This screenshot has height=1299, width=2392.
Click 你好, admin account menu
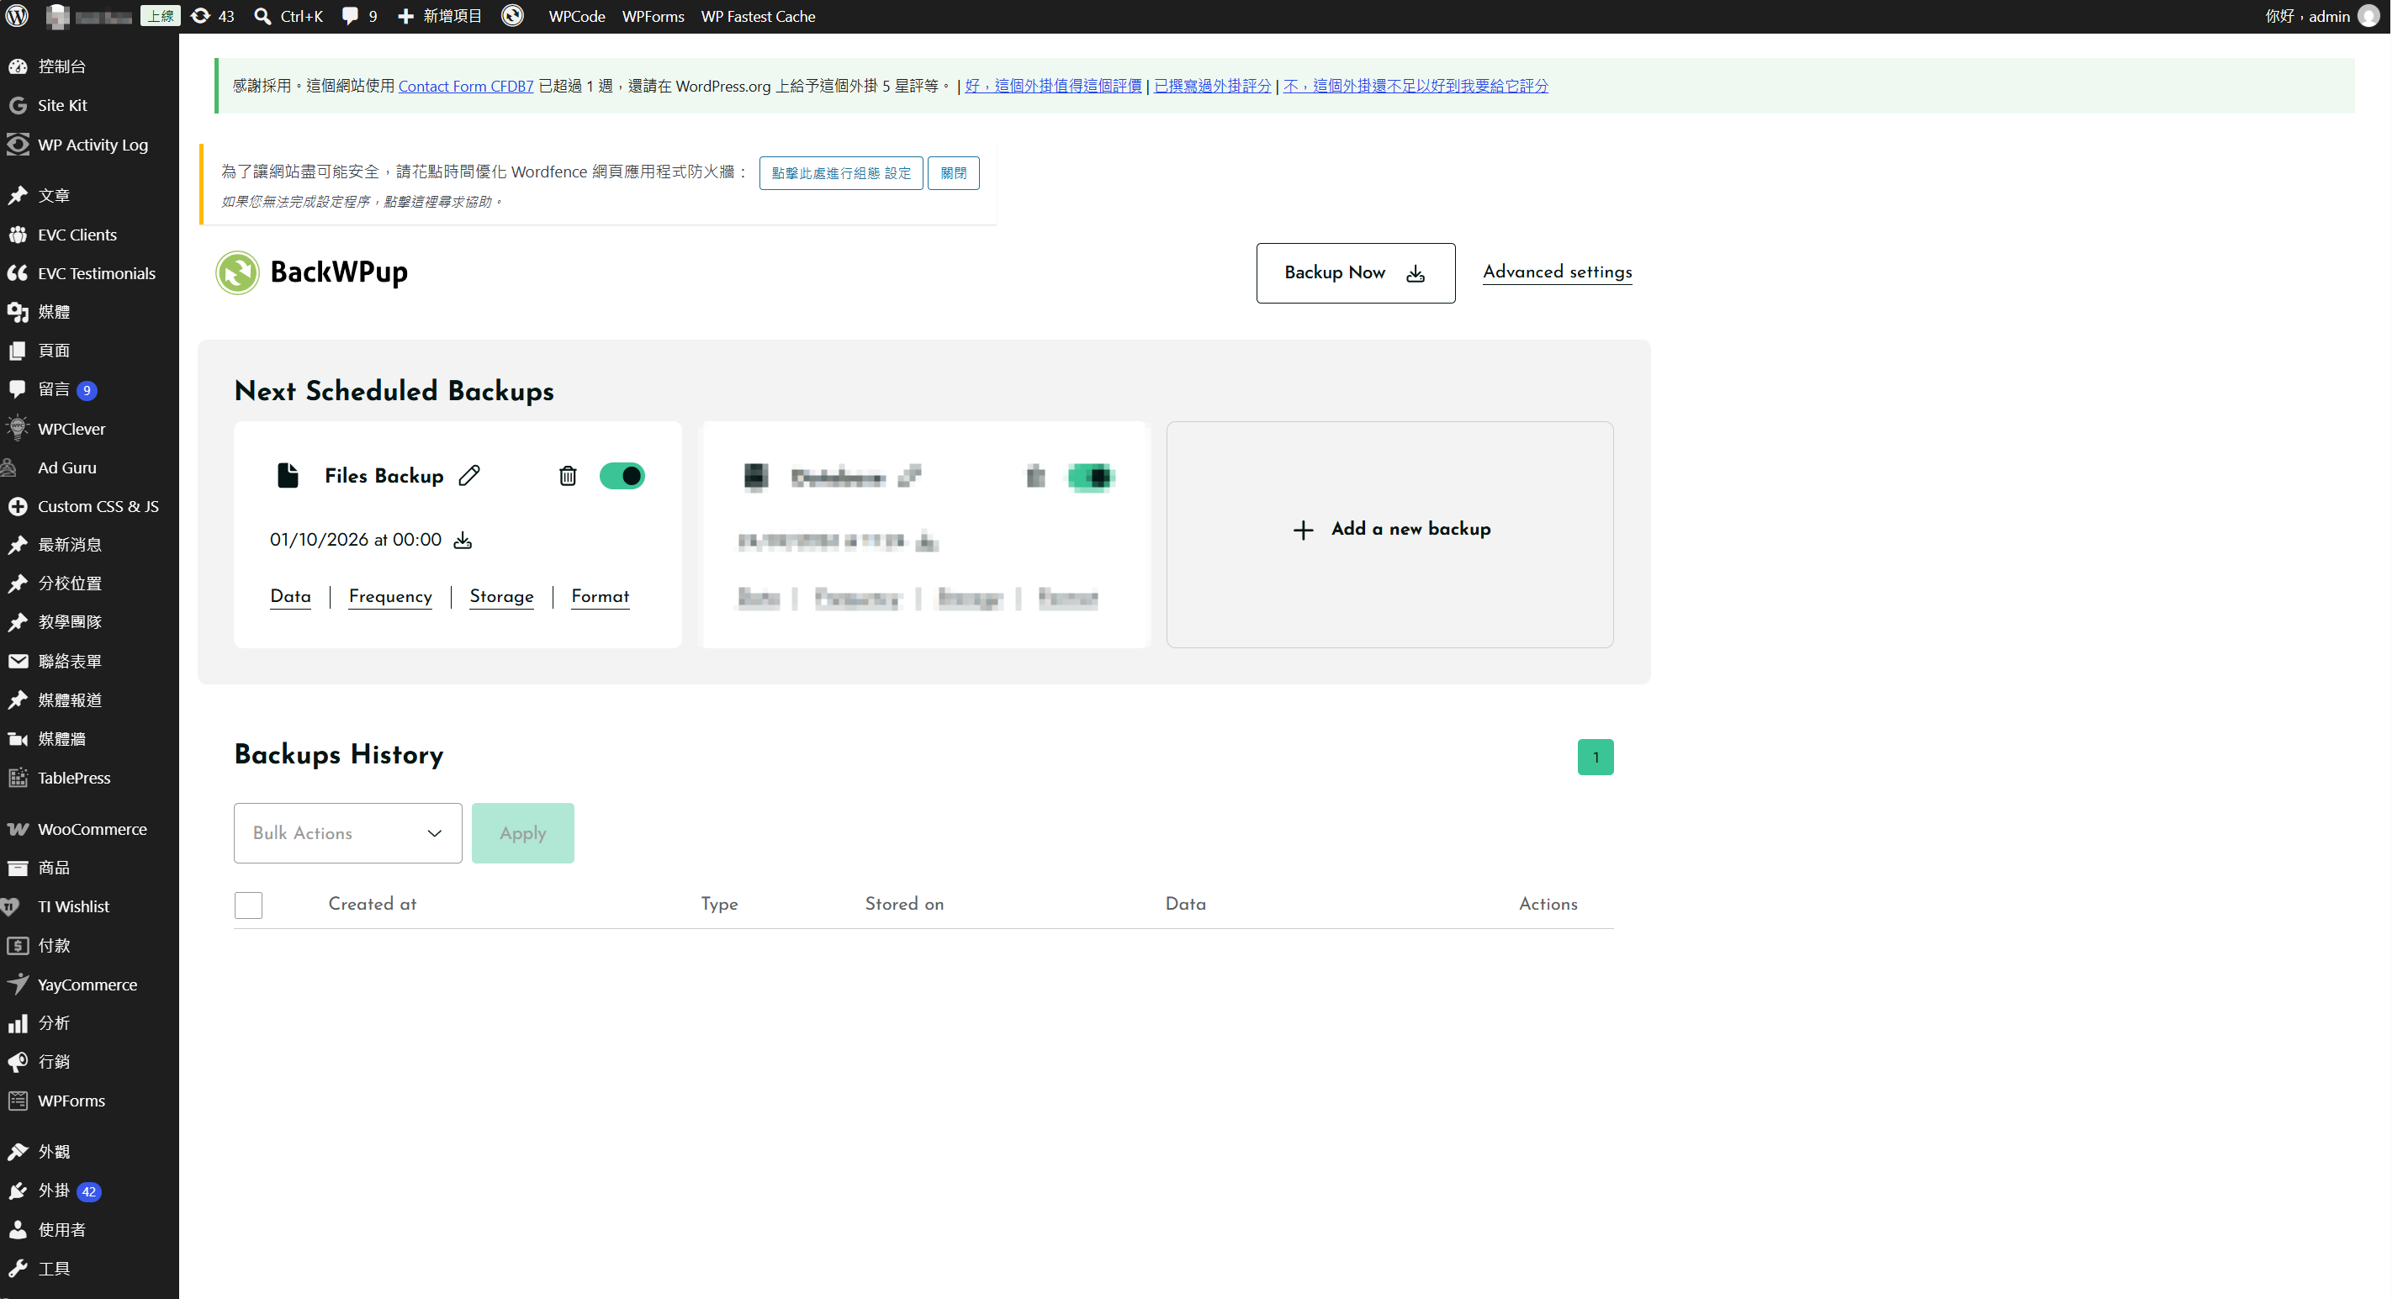(2321, 16)
